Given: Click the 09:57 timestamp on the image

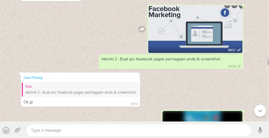Looking at the screenshot, I should 232,50.
